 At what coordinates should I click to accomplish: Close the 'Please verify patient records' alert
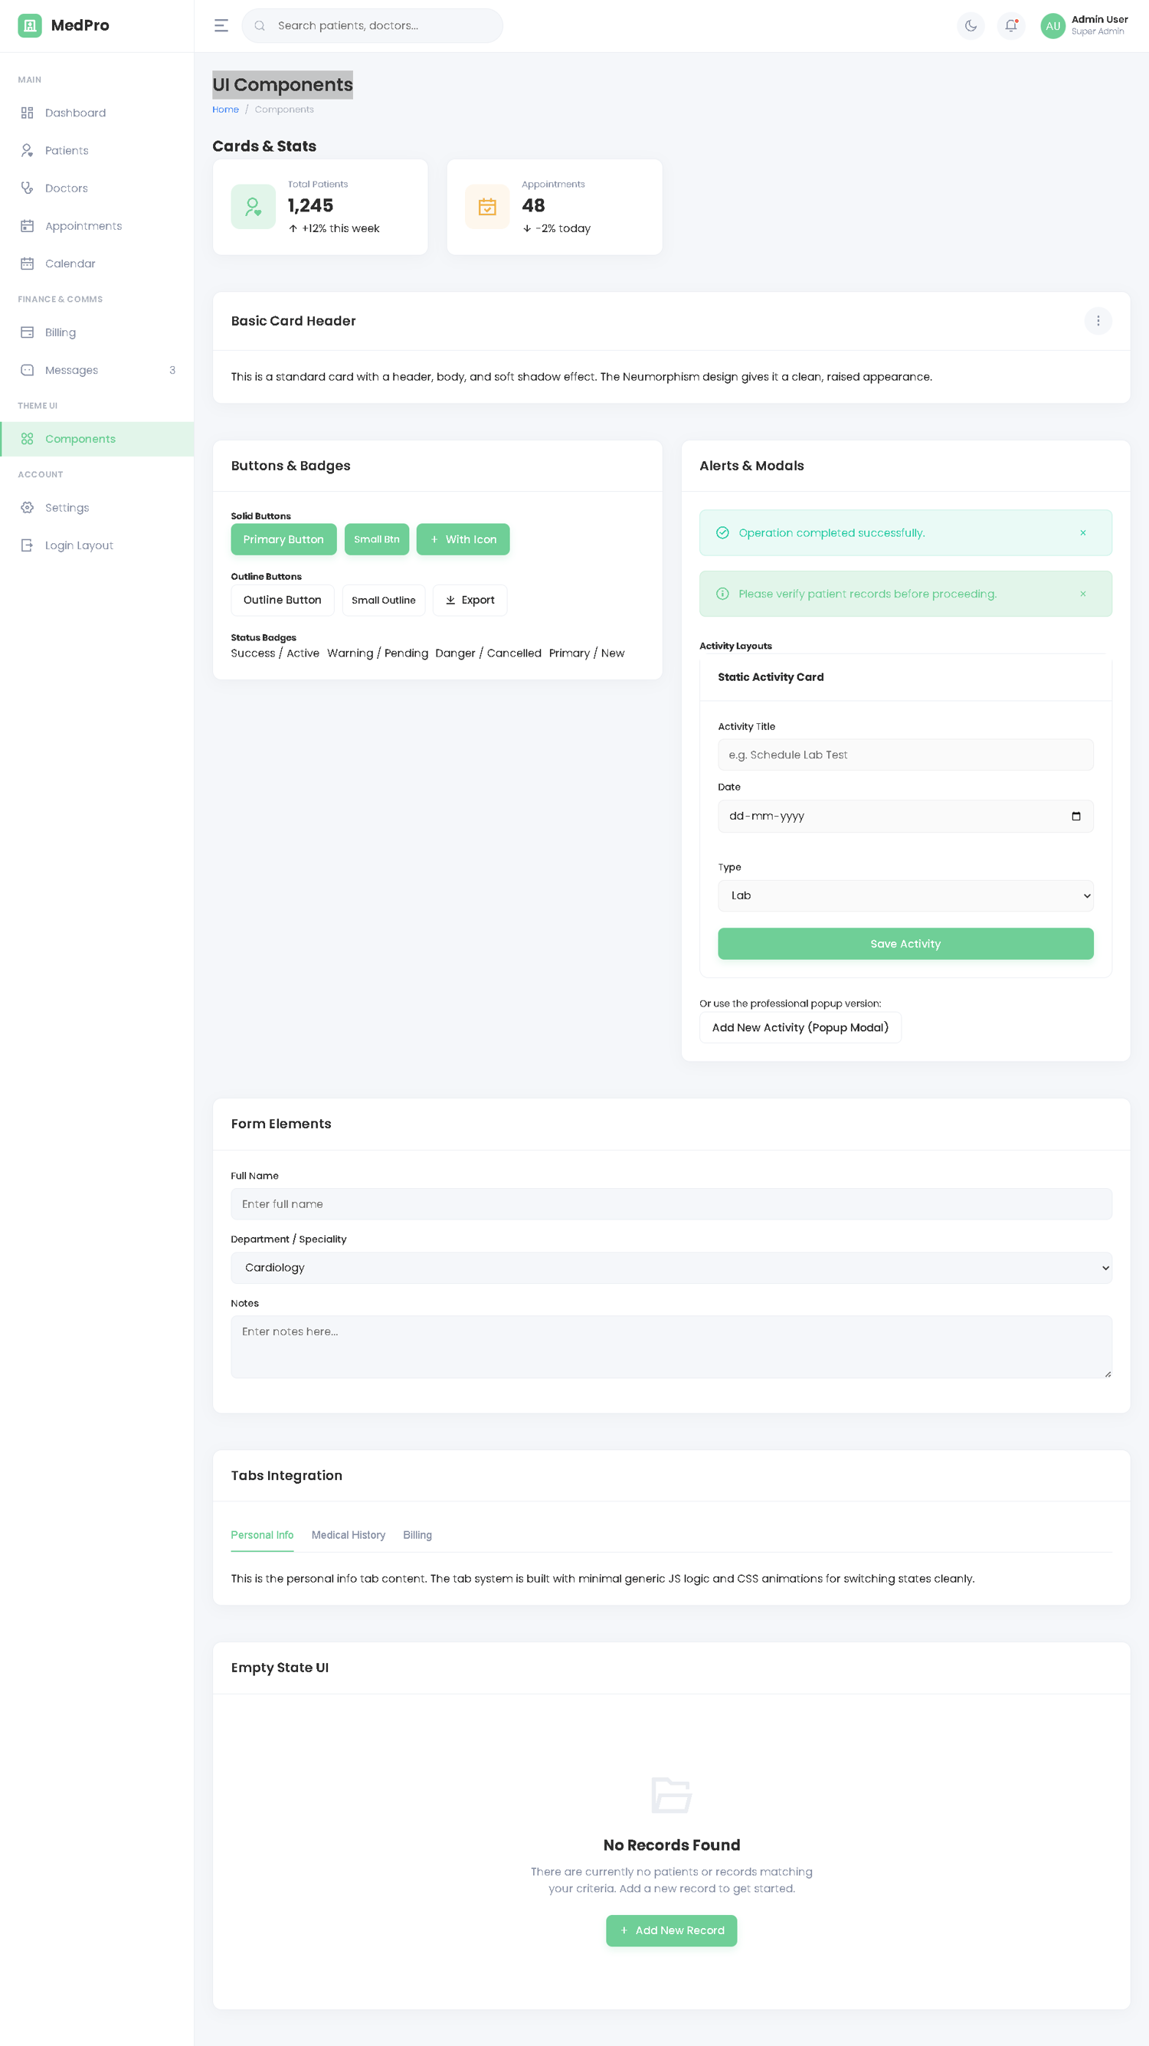tap(1082, 594)
